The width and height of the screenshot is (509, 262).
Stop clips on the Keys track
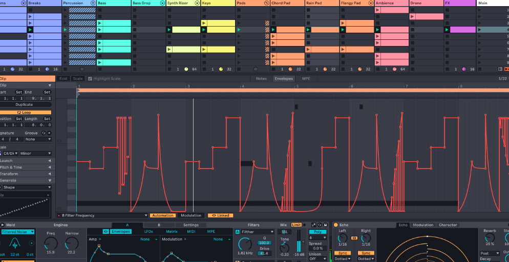[x=204, y=69]
